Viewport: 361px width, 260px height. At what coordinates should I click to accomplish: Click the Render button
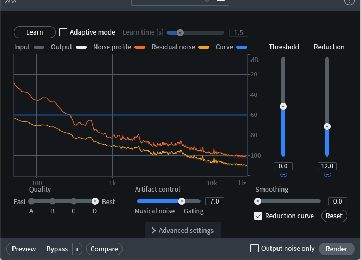337,249
